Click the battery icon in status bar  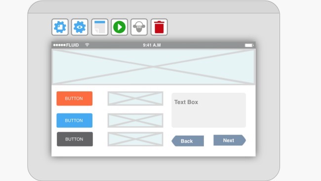coord(249,45)
